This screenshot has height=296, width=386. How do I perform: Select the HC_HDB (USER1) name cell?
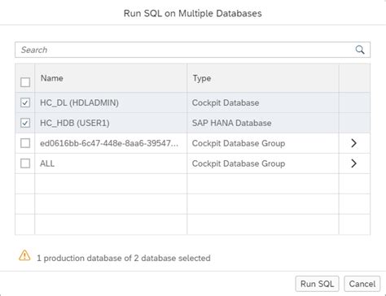pyautogui.click(x=111, y=123)
